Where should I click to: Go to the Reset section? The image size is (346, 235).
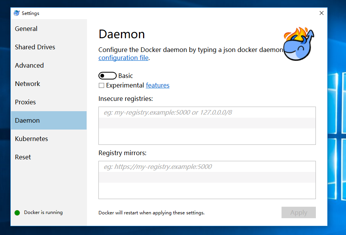[x=48, y=157]
